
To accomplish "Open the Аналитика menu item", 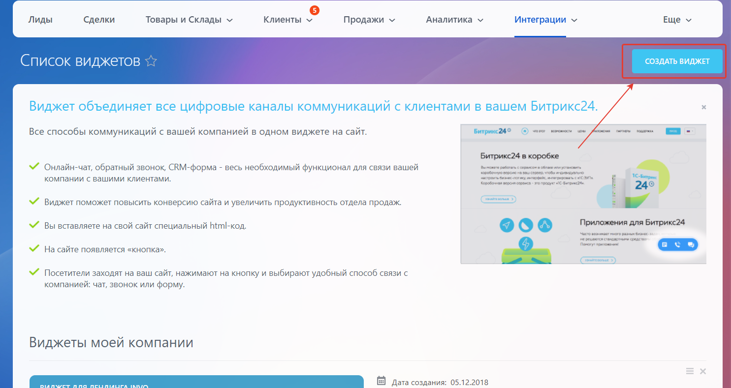I will pos(449,20).
